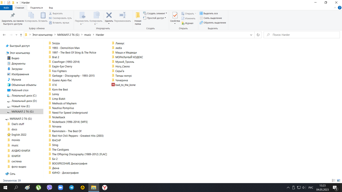
Task: Click the search field Поиск: Harder
Action: tap(302, 35)
